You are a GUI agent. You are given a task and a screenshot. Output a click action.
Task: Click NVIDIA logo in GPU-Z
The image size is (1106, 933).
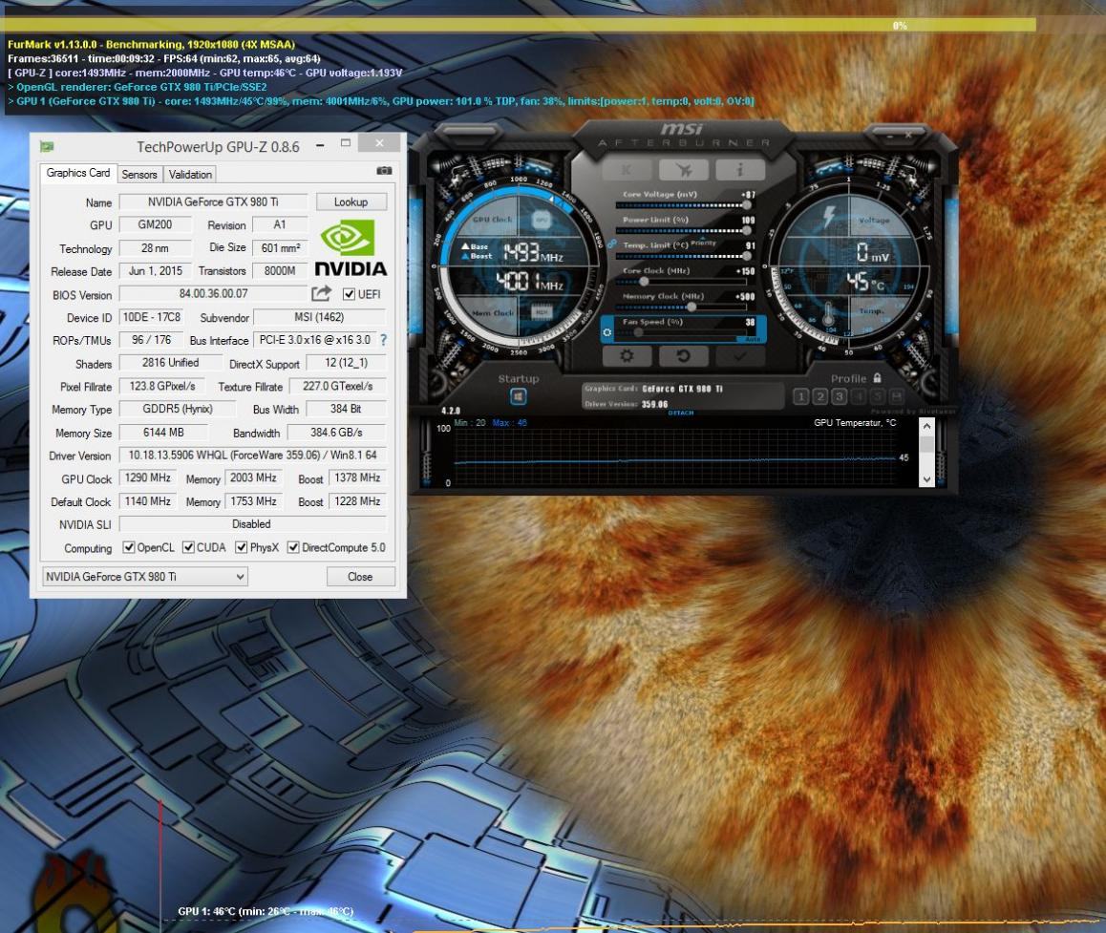tap(351, 247)
